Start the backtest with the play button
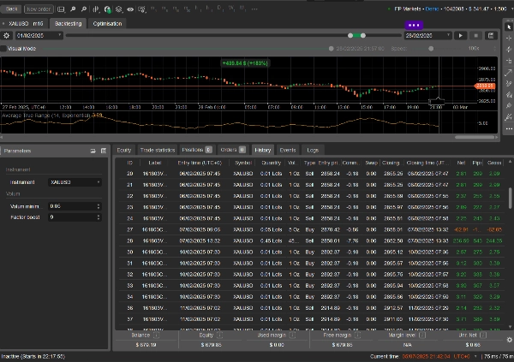The height and width of the screenshot is (362, 514). tap(461, 35)
